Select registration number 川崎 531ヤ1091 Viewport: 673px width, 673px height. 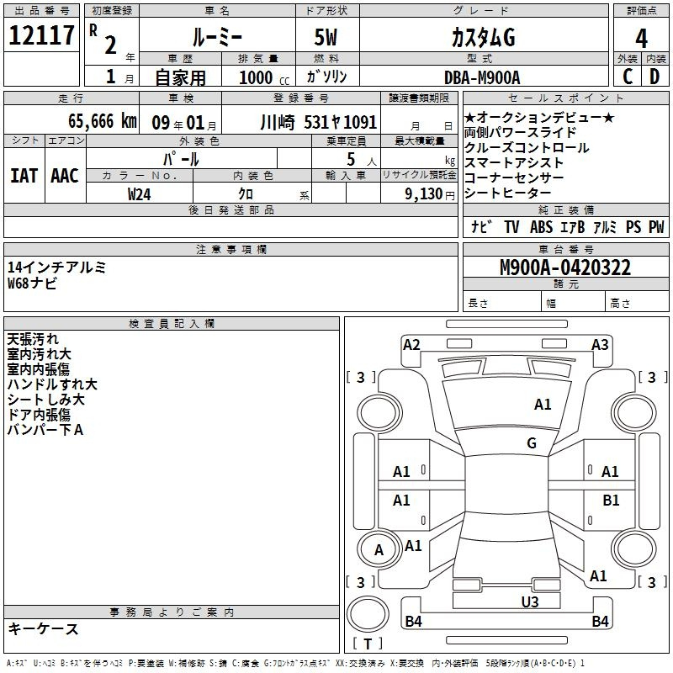tap(319, 122)
